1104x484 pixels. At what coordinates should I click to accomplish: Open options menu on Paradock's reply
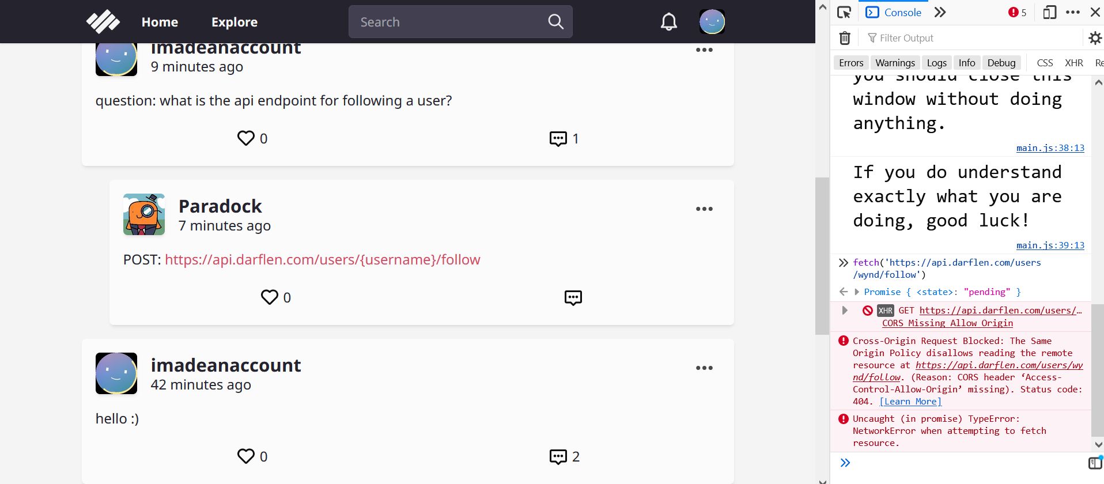click(704, 209)
